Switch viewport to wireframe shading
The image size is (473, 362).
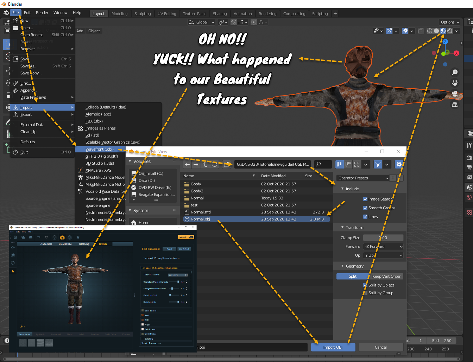click(x=430, y=31)
